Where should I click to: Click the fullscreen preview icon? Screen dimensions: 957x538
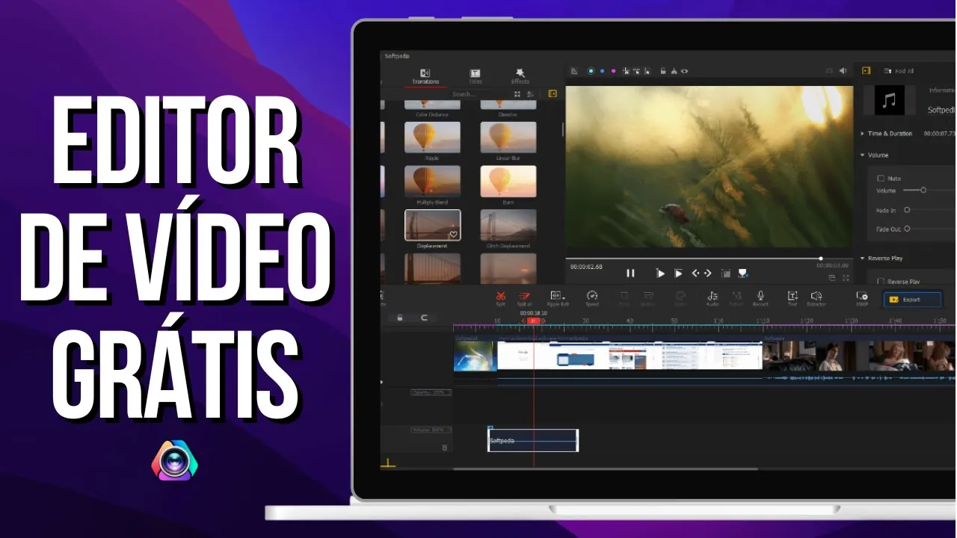pyautogui.click(x=846, y=277)
